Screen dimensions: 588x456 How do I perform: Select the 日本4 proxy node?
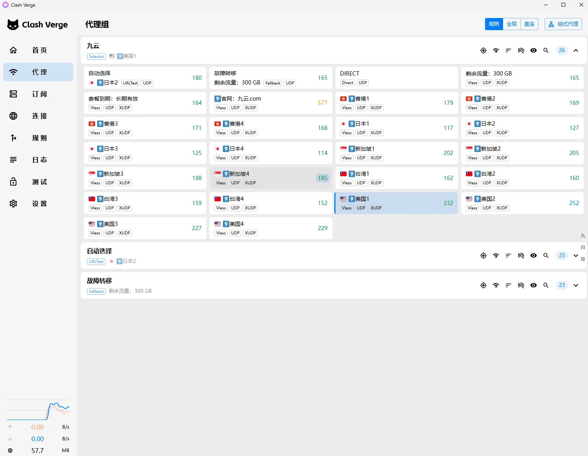pos(271,153)
